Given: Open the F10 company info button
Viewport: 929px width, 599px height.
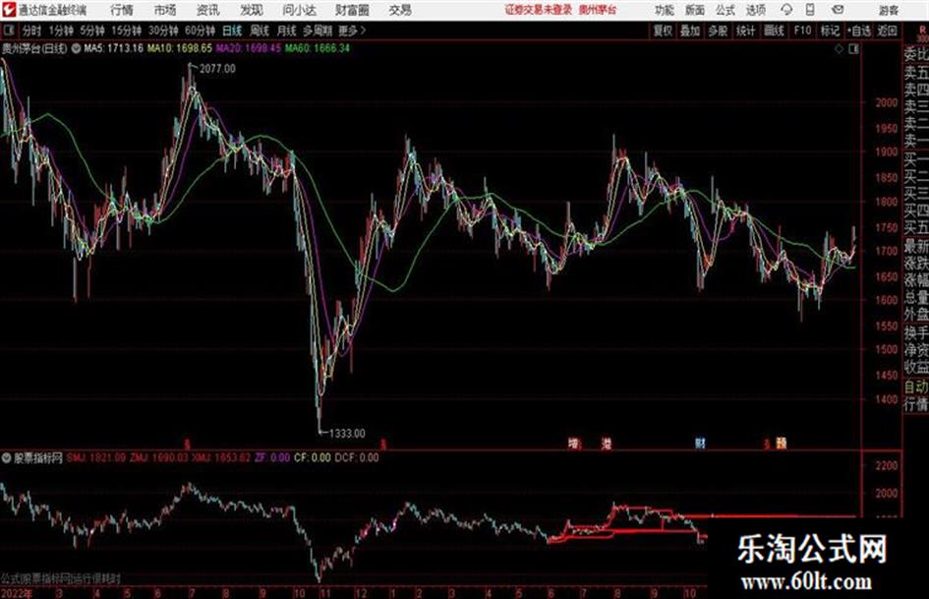Looking at the screenshot, I should tap(803, 30).
